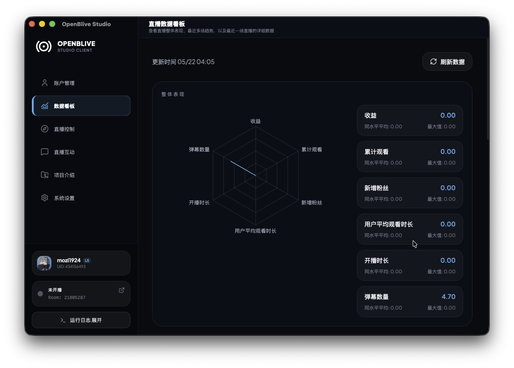The image size is (514, 368).
Task: Open the 账户管理 menu item
Action: click(81, 83)
